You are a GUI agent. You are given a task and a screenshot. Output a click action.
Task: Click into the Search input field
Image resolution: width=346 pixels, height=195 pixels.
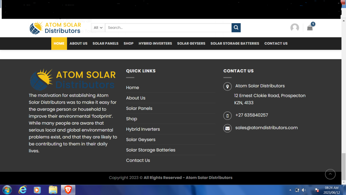point(168,28)
